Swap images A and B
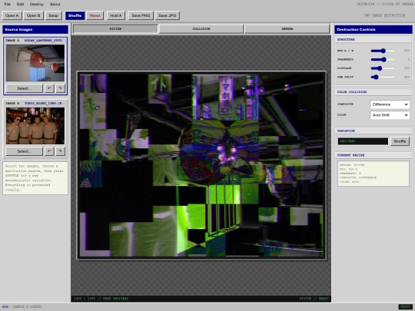Viewport: 415px width, 311px height. coord(53,15)
